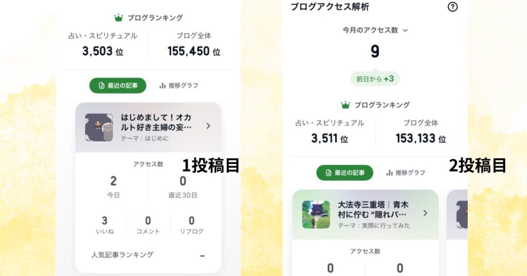Click the document icon in the right 最近の記事 button
Screen dimensions: 527x276
pos(329,173)
